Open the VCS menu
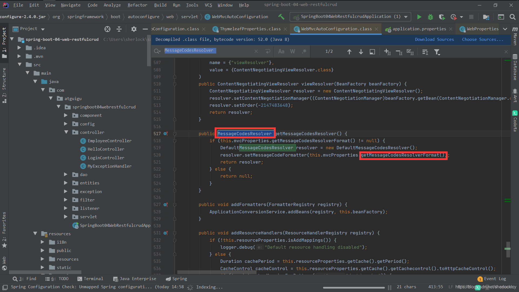The height and width of the screenshot is (292, 519). 208,5
